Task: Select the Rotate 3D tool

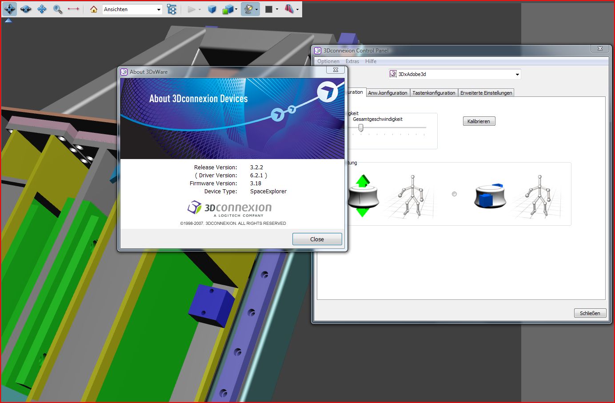Action: [10, 9]
